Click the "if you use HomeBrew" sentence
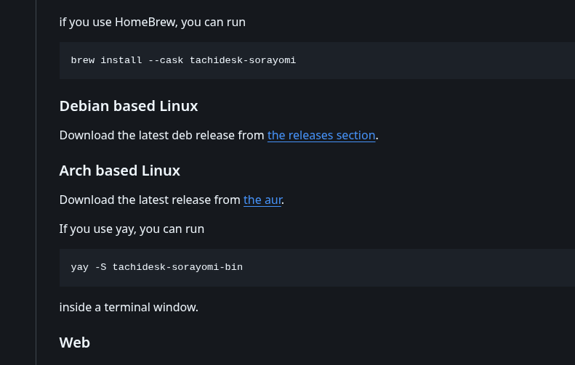Viewport: 575px width, 365px height. [153, 22]
